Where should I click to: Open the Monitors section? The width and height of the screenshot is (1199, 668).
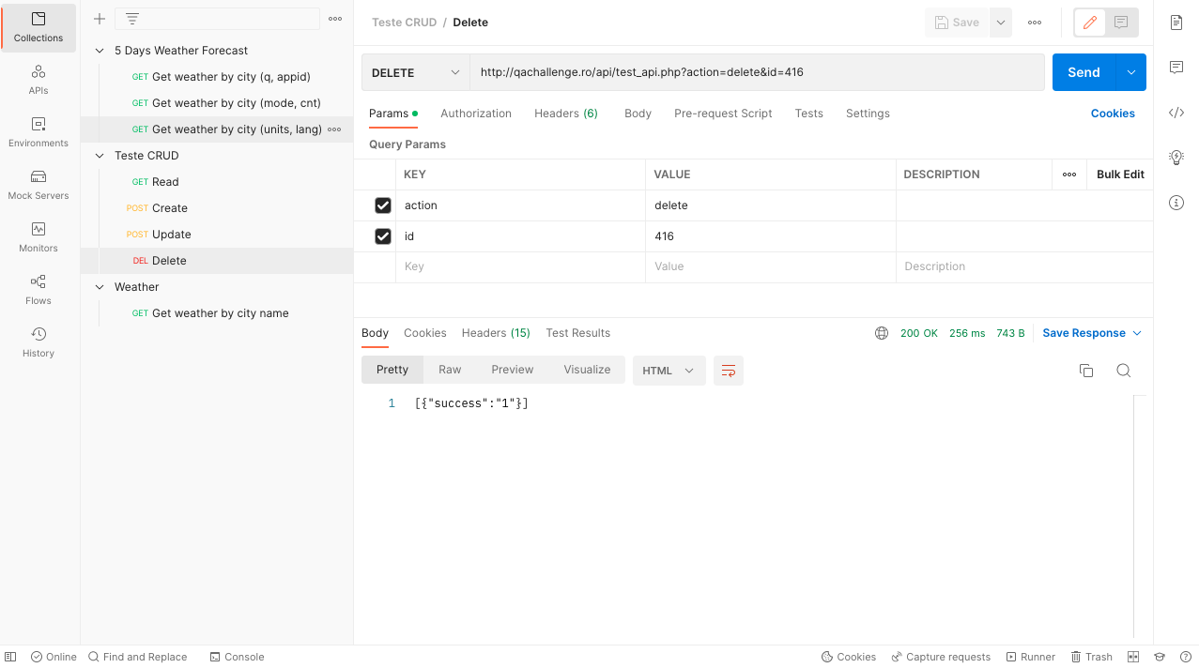pos(38,237)
